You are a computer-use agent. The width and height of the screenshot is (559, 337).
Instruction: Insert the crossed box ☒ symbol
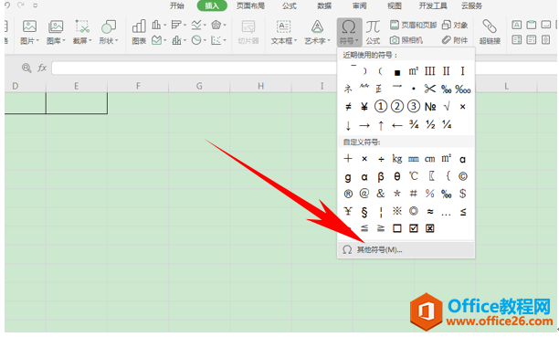click(429, 228)
